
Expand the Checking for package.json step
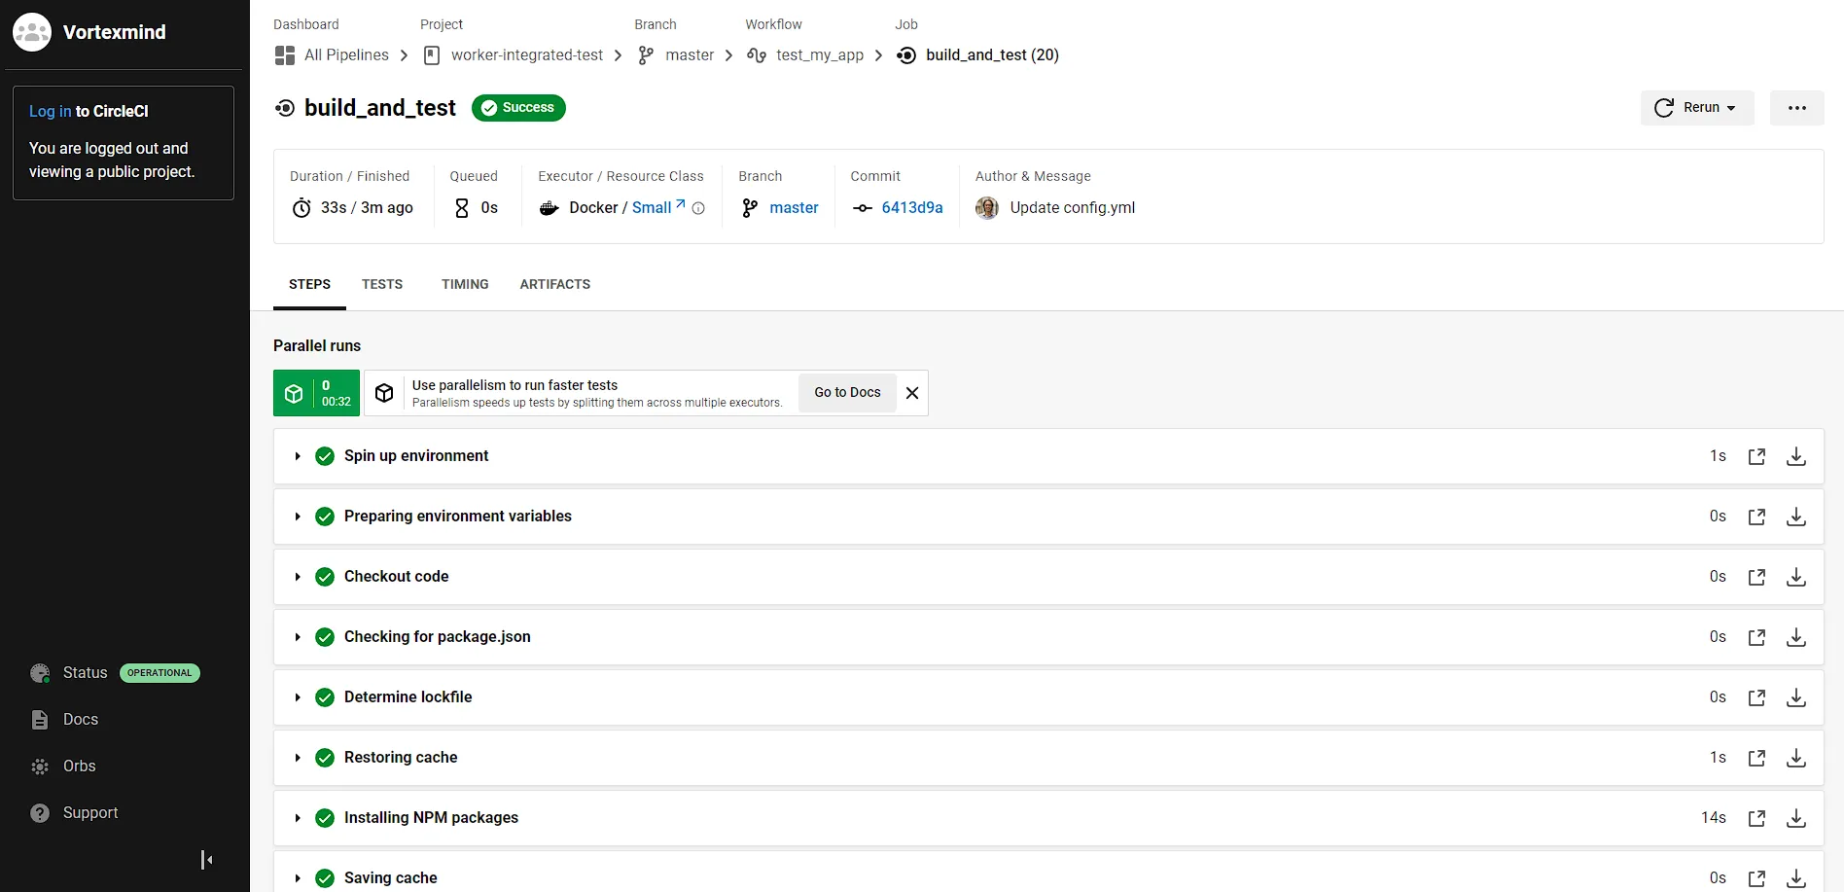[298, 637]
